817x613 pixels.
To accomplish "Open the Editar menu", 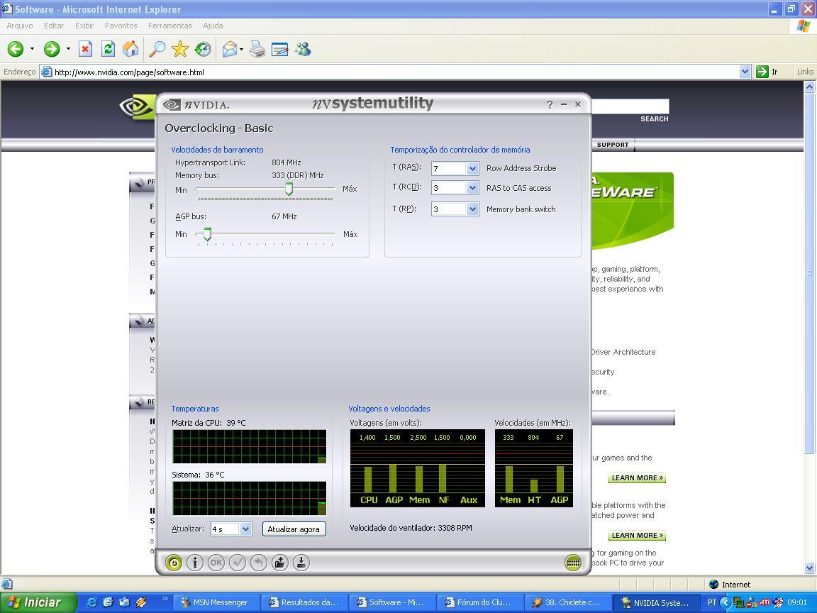I will coord(54,26).
